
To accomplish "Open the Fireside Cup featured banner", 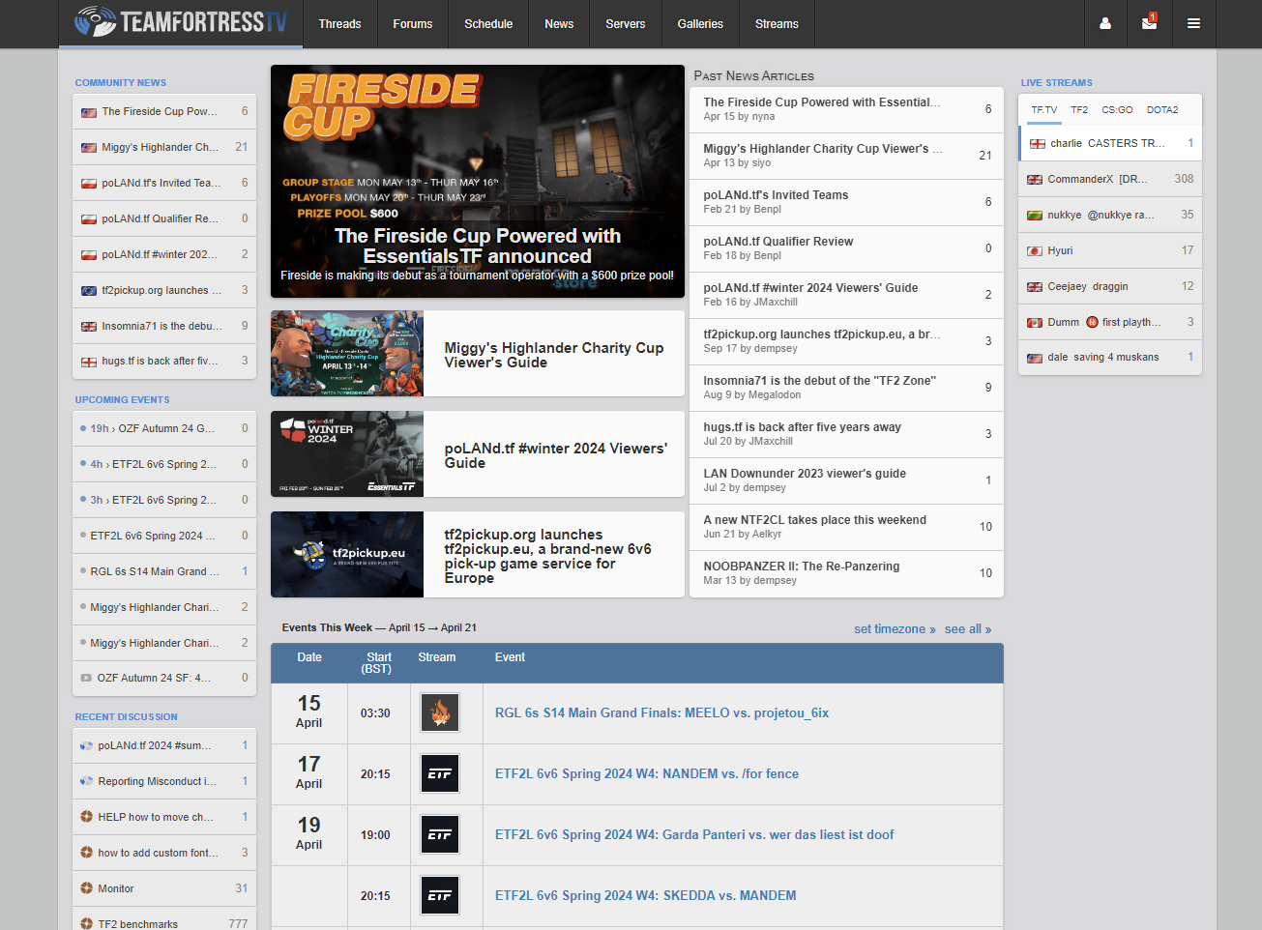I will 478,182.
